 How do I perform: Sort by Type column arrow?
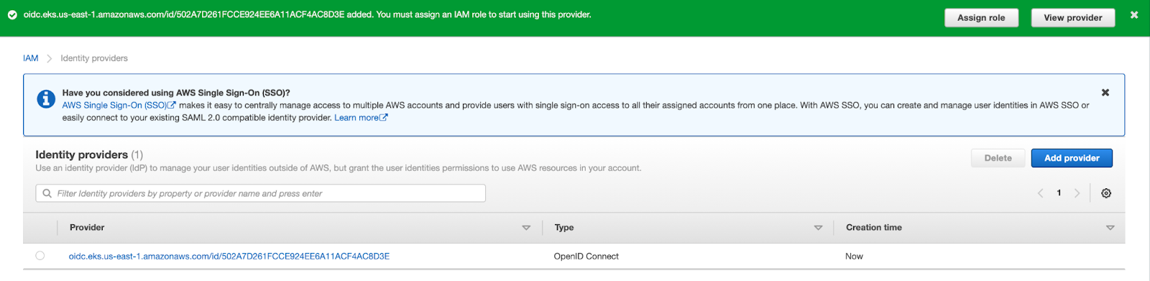818,228
